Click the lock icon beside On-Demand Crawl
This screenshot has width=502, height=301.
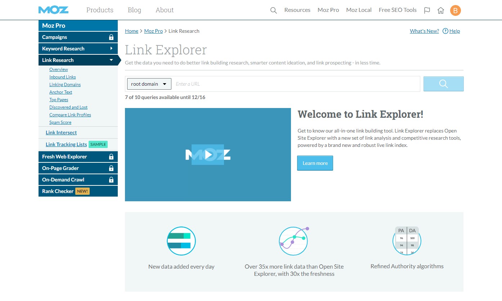click(111, 180)
